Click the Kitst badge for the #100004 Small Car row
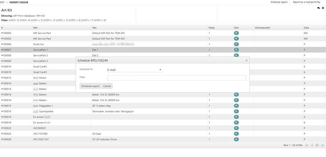This screenshot has height=157, width=326. pyautogui.click(x=236, y=44)
